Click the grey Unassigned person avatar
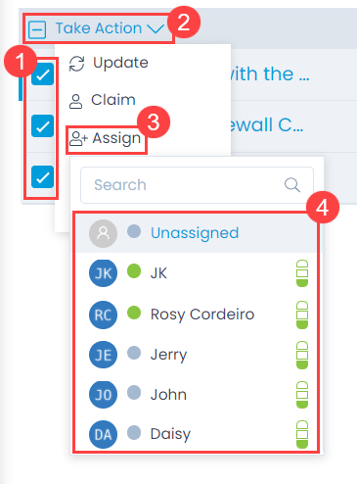The height and width of the screenshot is (484, 357). coord(103,233)
